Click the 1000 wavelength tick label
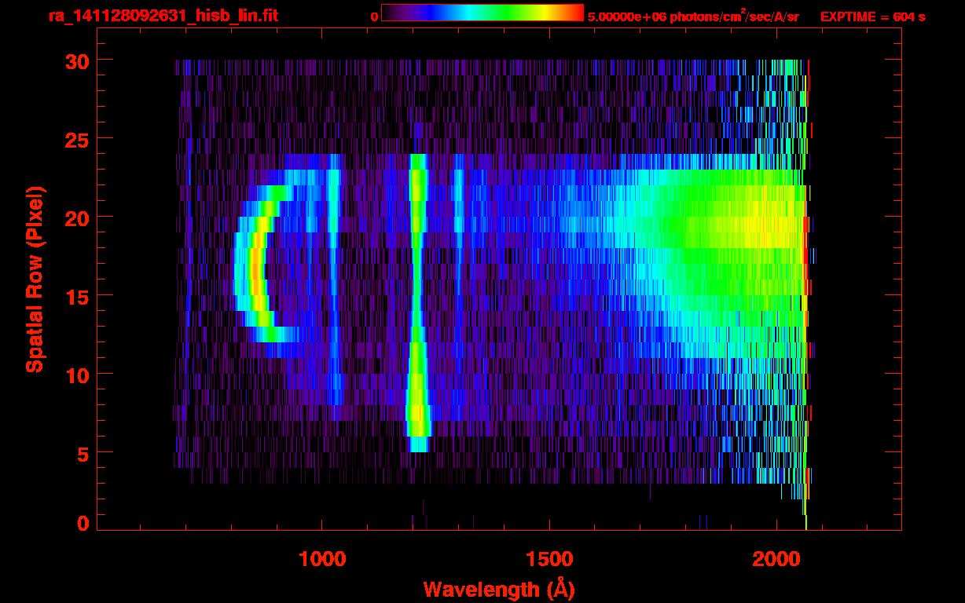The height and width of the screenshot is (603, 965). point(322,558)
